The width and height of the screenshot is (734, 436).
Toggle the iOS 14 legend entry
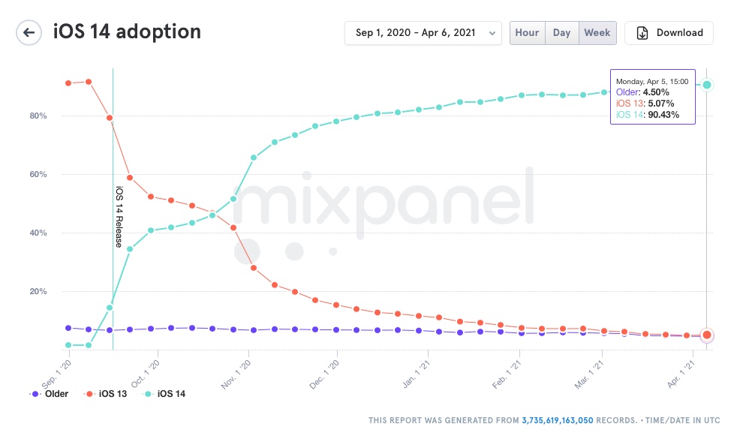tap(165, 394)
